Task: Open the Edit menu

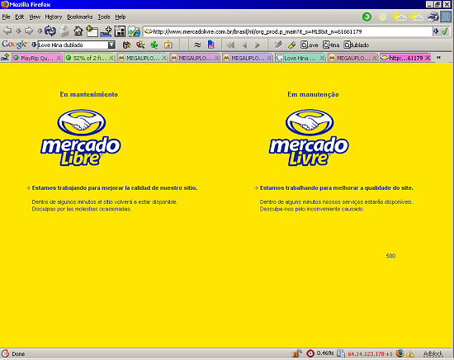Action: click(x=20, y=17)
